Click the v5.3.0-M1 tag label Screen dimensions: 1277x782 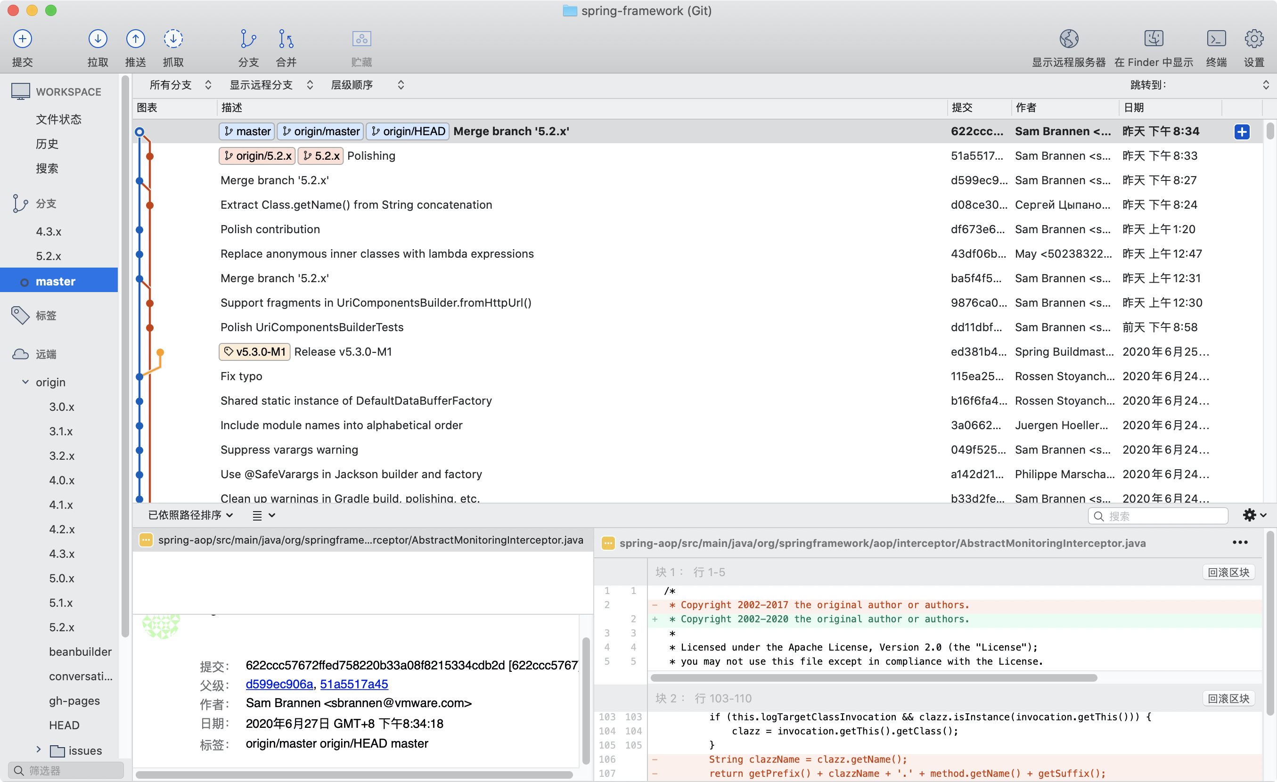(x=254, y=352)
